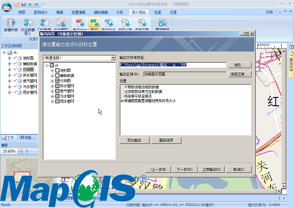Enable 不剪断选框边缘的数据 option
The height and width of the screenshot is (208, 294).
[122, 87]
